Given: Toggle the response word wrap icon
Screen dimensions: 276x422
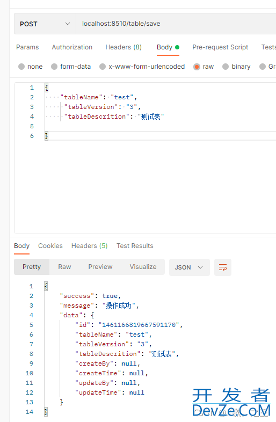Looking at the screenshot, I should pos(223,267).
